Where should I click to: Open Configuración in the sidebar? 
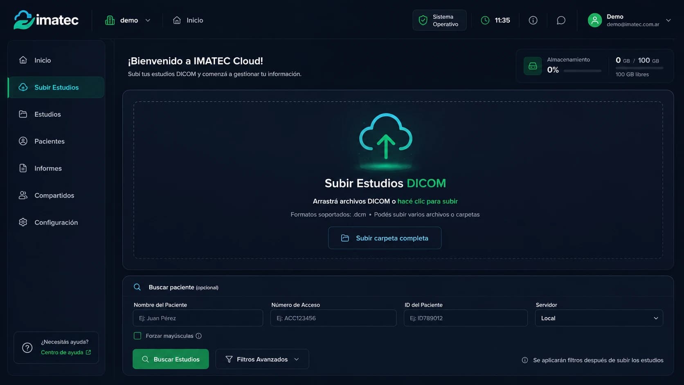point(56,222)
